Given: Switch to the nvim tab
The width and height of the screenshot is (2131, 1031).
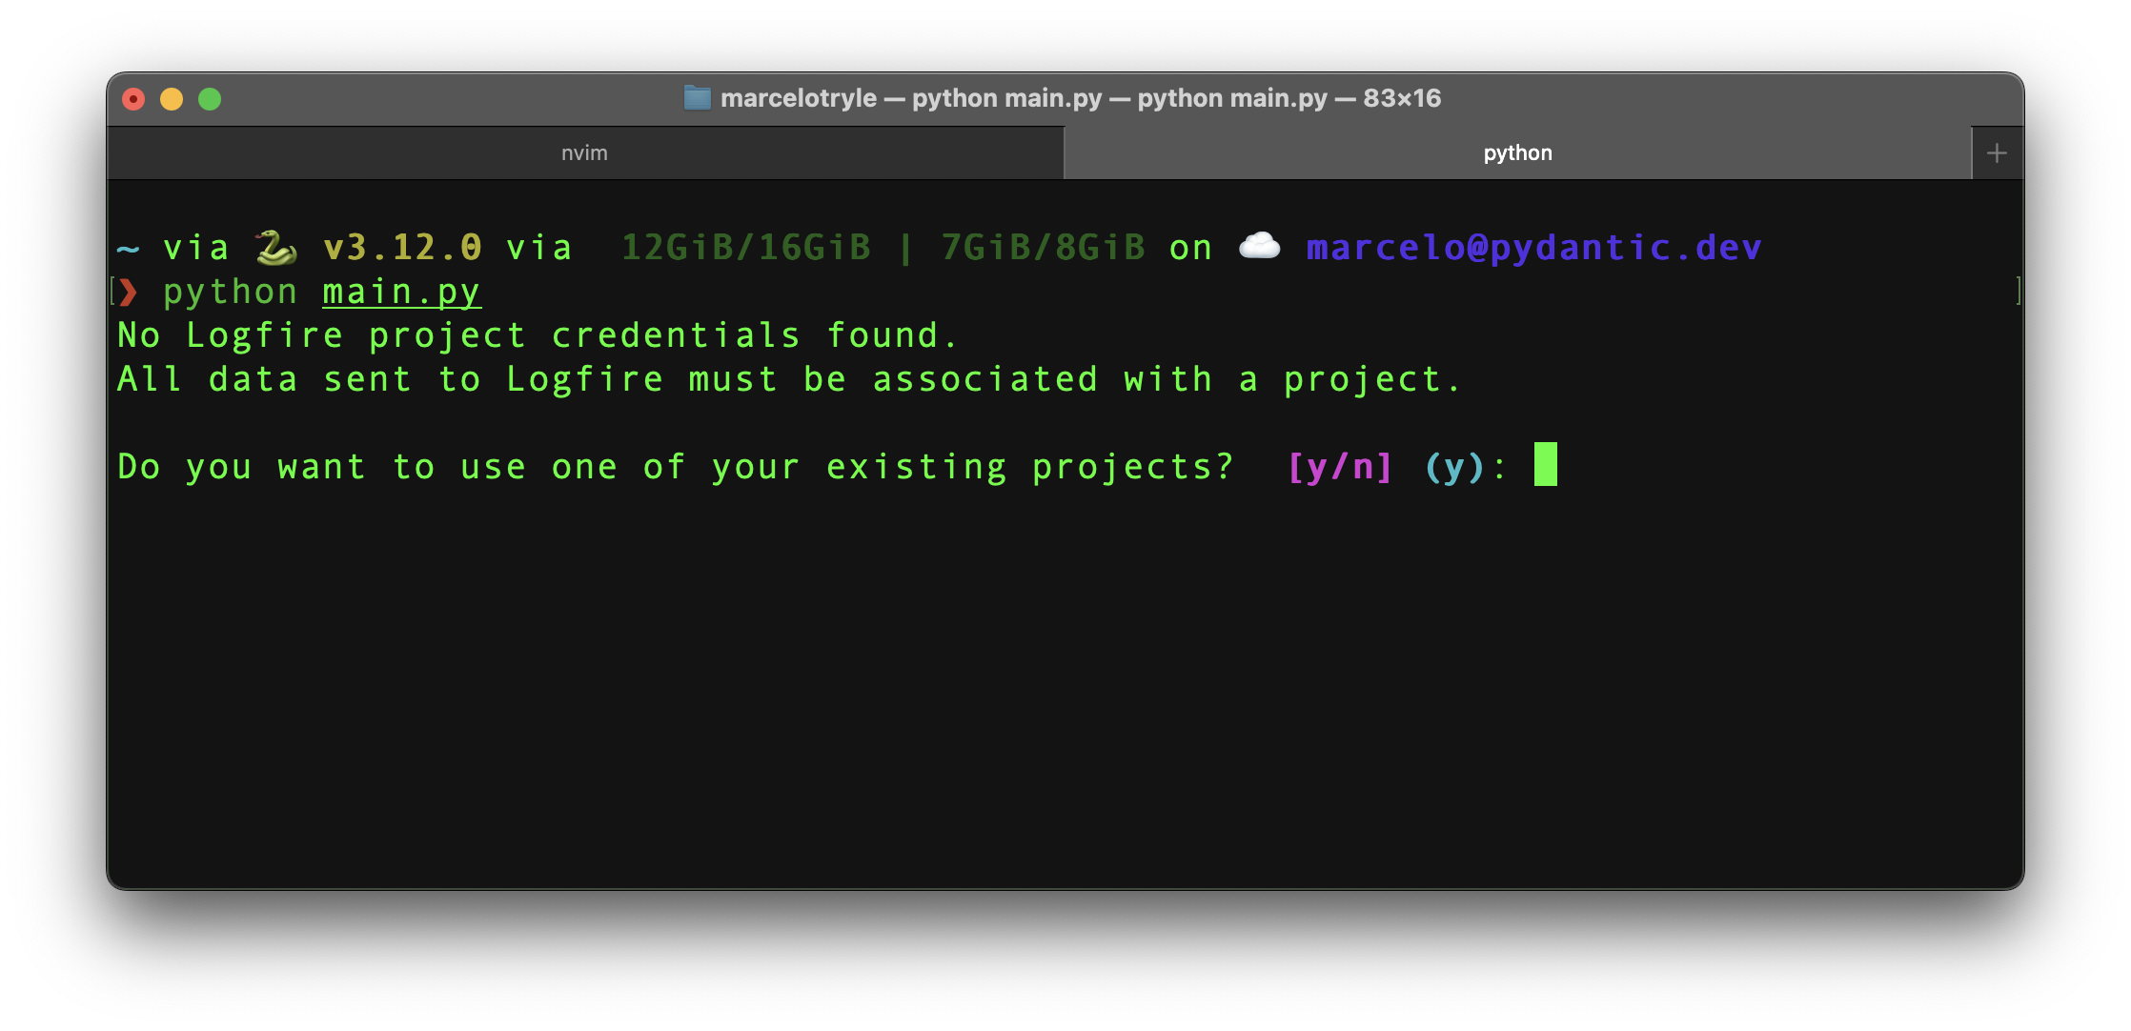Looking at the screenshot, I should click(x=585, y=152).
